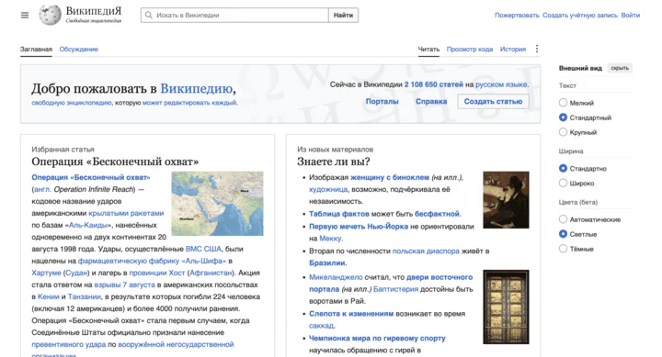The width and height of the screenshot is (662, 357).
Task: Open the Баптистерия link
Action: tap(395, 289)
